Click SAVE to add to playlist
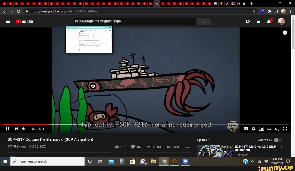Screen dimensions: 295x171 click(173, 147)
